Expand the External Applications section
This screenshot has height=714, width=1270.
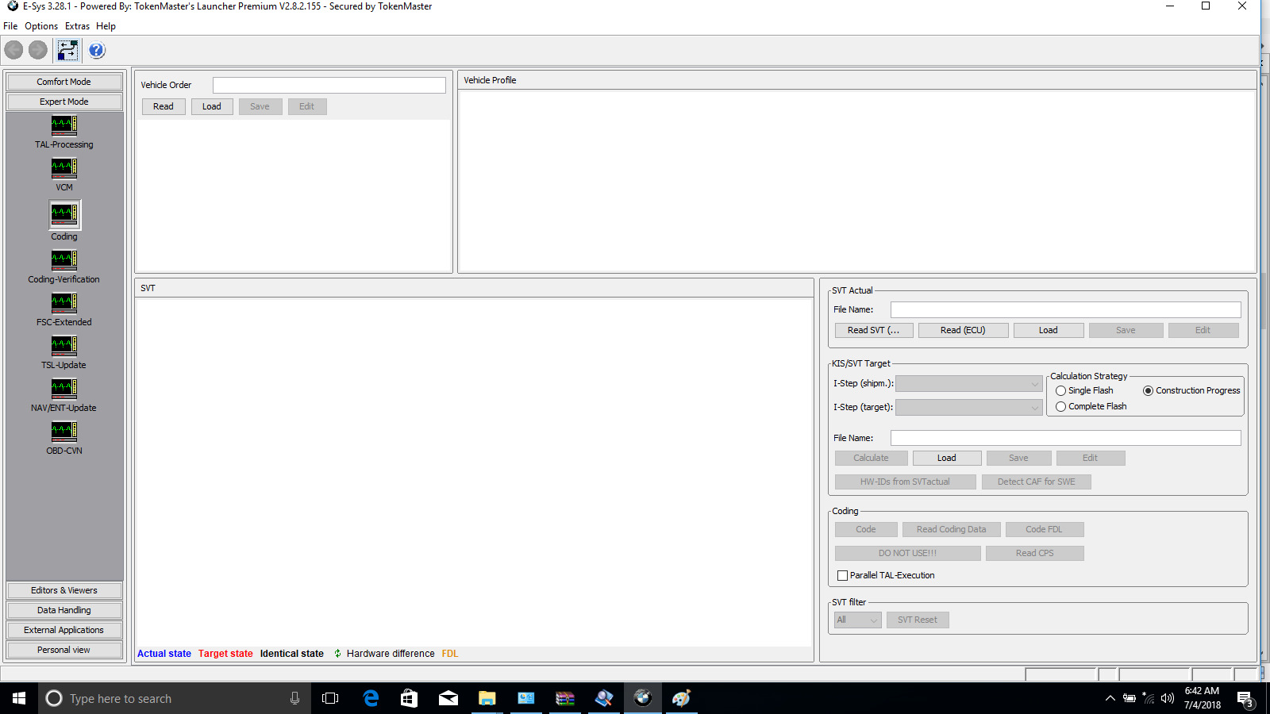[64, 630]
